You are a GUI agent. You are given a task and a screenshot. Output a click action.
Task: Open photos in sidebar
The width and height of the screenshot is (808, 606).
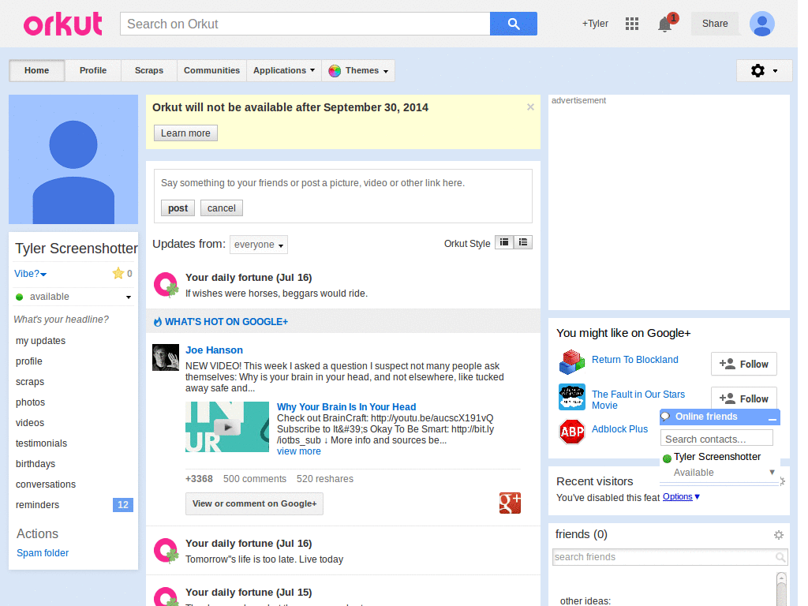[31, 402]
